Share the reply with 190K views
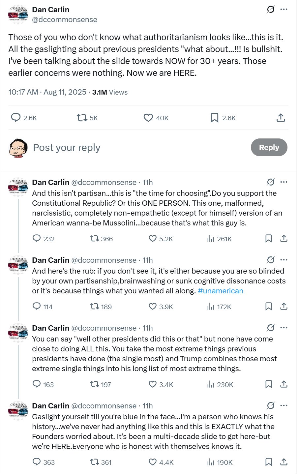This screenshot has height=474, width=299. click(x=284, y=462)
